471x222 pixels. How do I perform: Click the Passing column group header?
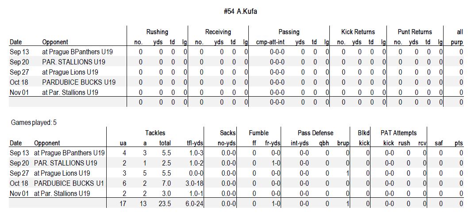coord(289,32)
